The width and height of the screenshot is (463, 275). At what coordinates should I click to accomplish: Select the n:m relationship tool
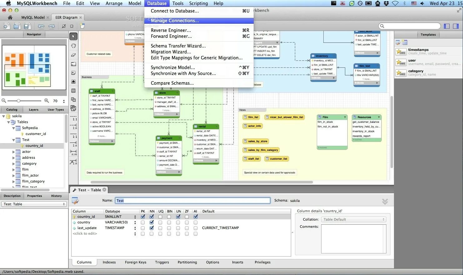[x=74, y=153]
